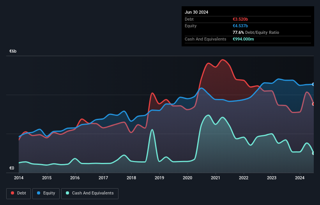Click the teal Cash legend dot
Image resolution: width=320 pixels, height=205 pixels.
(x=67, y=193)
